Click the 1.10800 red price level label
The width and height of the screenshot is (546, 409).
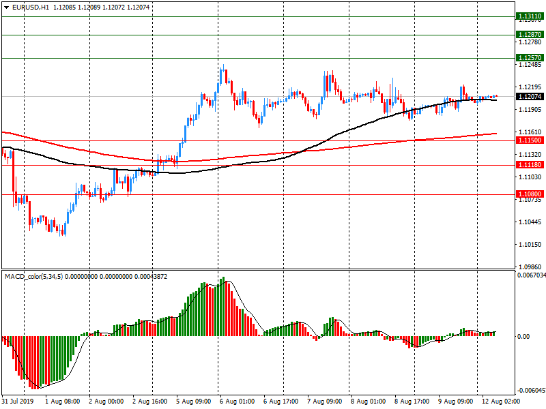(530, 194)
